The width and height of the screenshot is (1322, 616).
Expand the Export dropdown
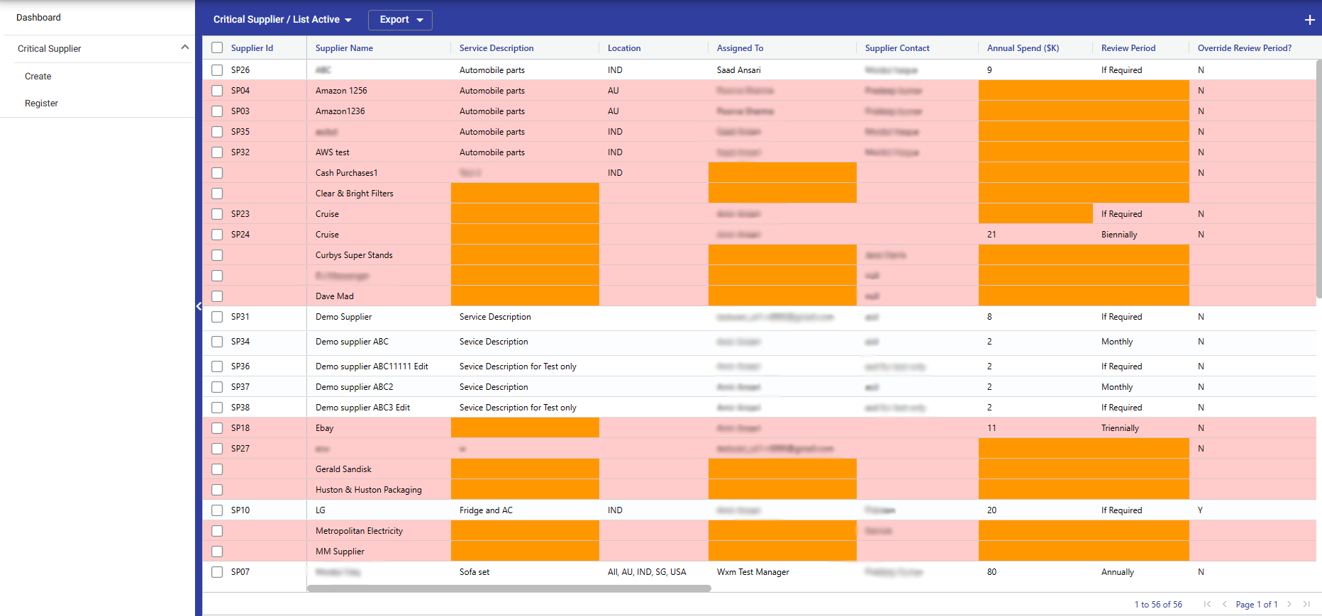[400, 20]
